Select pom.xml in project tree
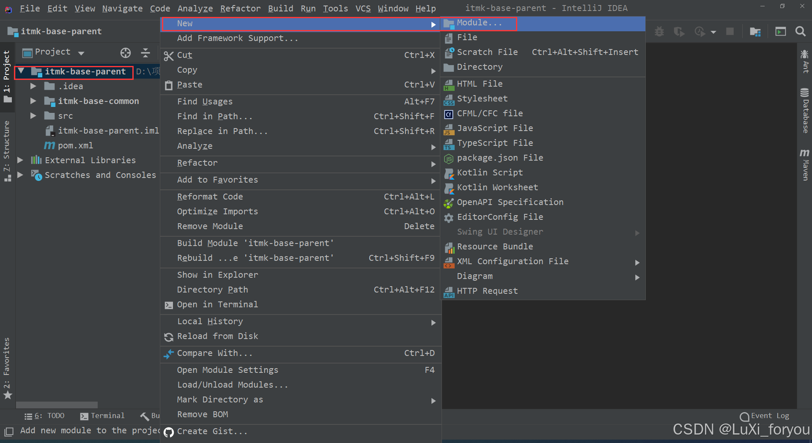 pyautogui.click(x=69, y=146)
